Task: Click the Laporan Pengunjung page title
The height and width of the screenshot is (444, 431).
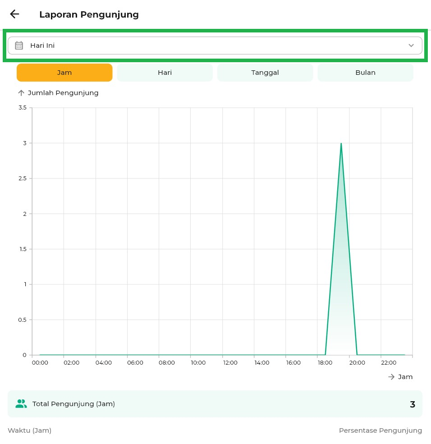Action: [89, 14]
